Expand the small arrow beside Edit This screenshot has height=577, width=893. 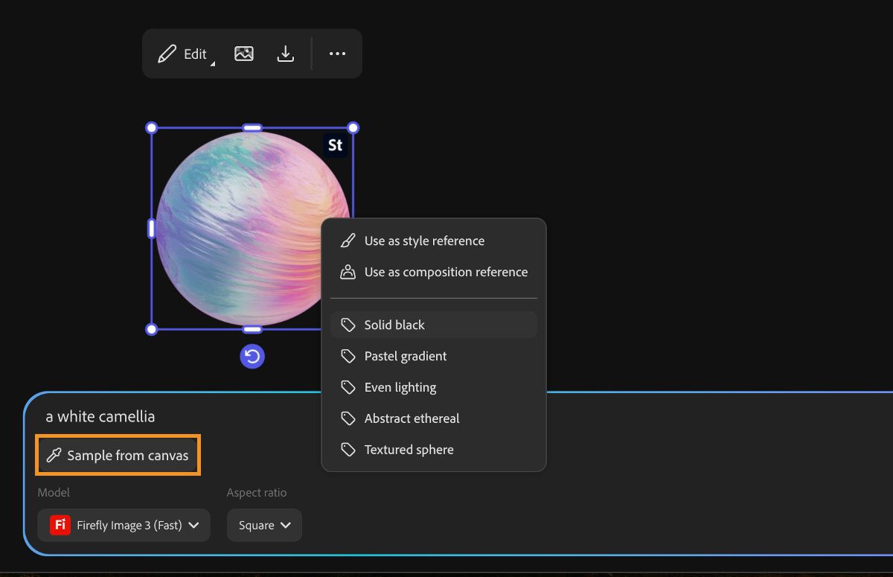pyautogui.click(x=213, y=64)
